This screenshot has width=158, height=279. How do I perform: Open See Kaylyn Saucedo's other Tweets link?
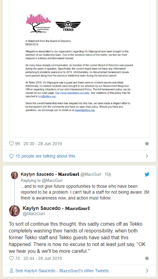click(x=62, y=271)
